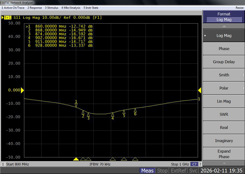This screenshot has height=174, width=245.
Task: Click the Tr1 trace label indicator
Action: pos(8,17)
